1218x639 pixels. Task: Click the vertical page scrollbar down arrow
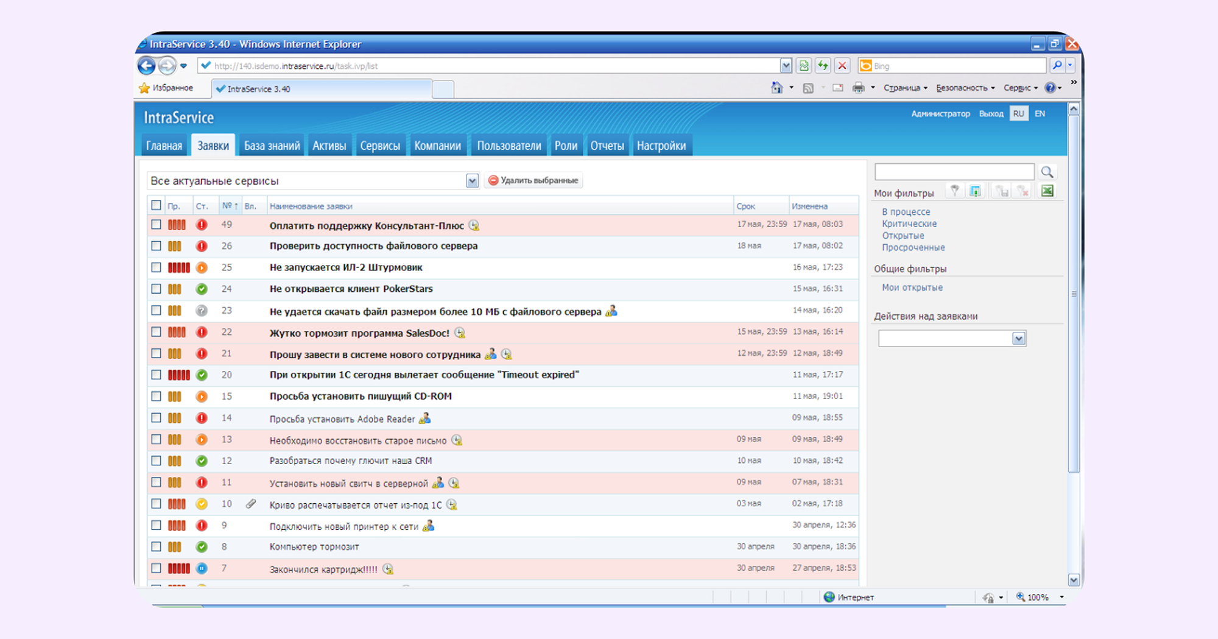tap(1074, 579)
